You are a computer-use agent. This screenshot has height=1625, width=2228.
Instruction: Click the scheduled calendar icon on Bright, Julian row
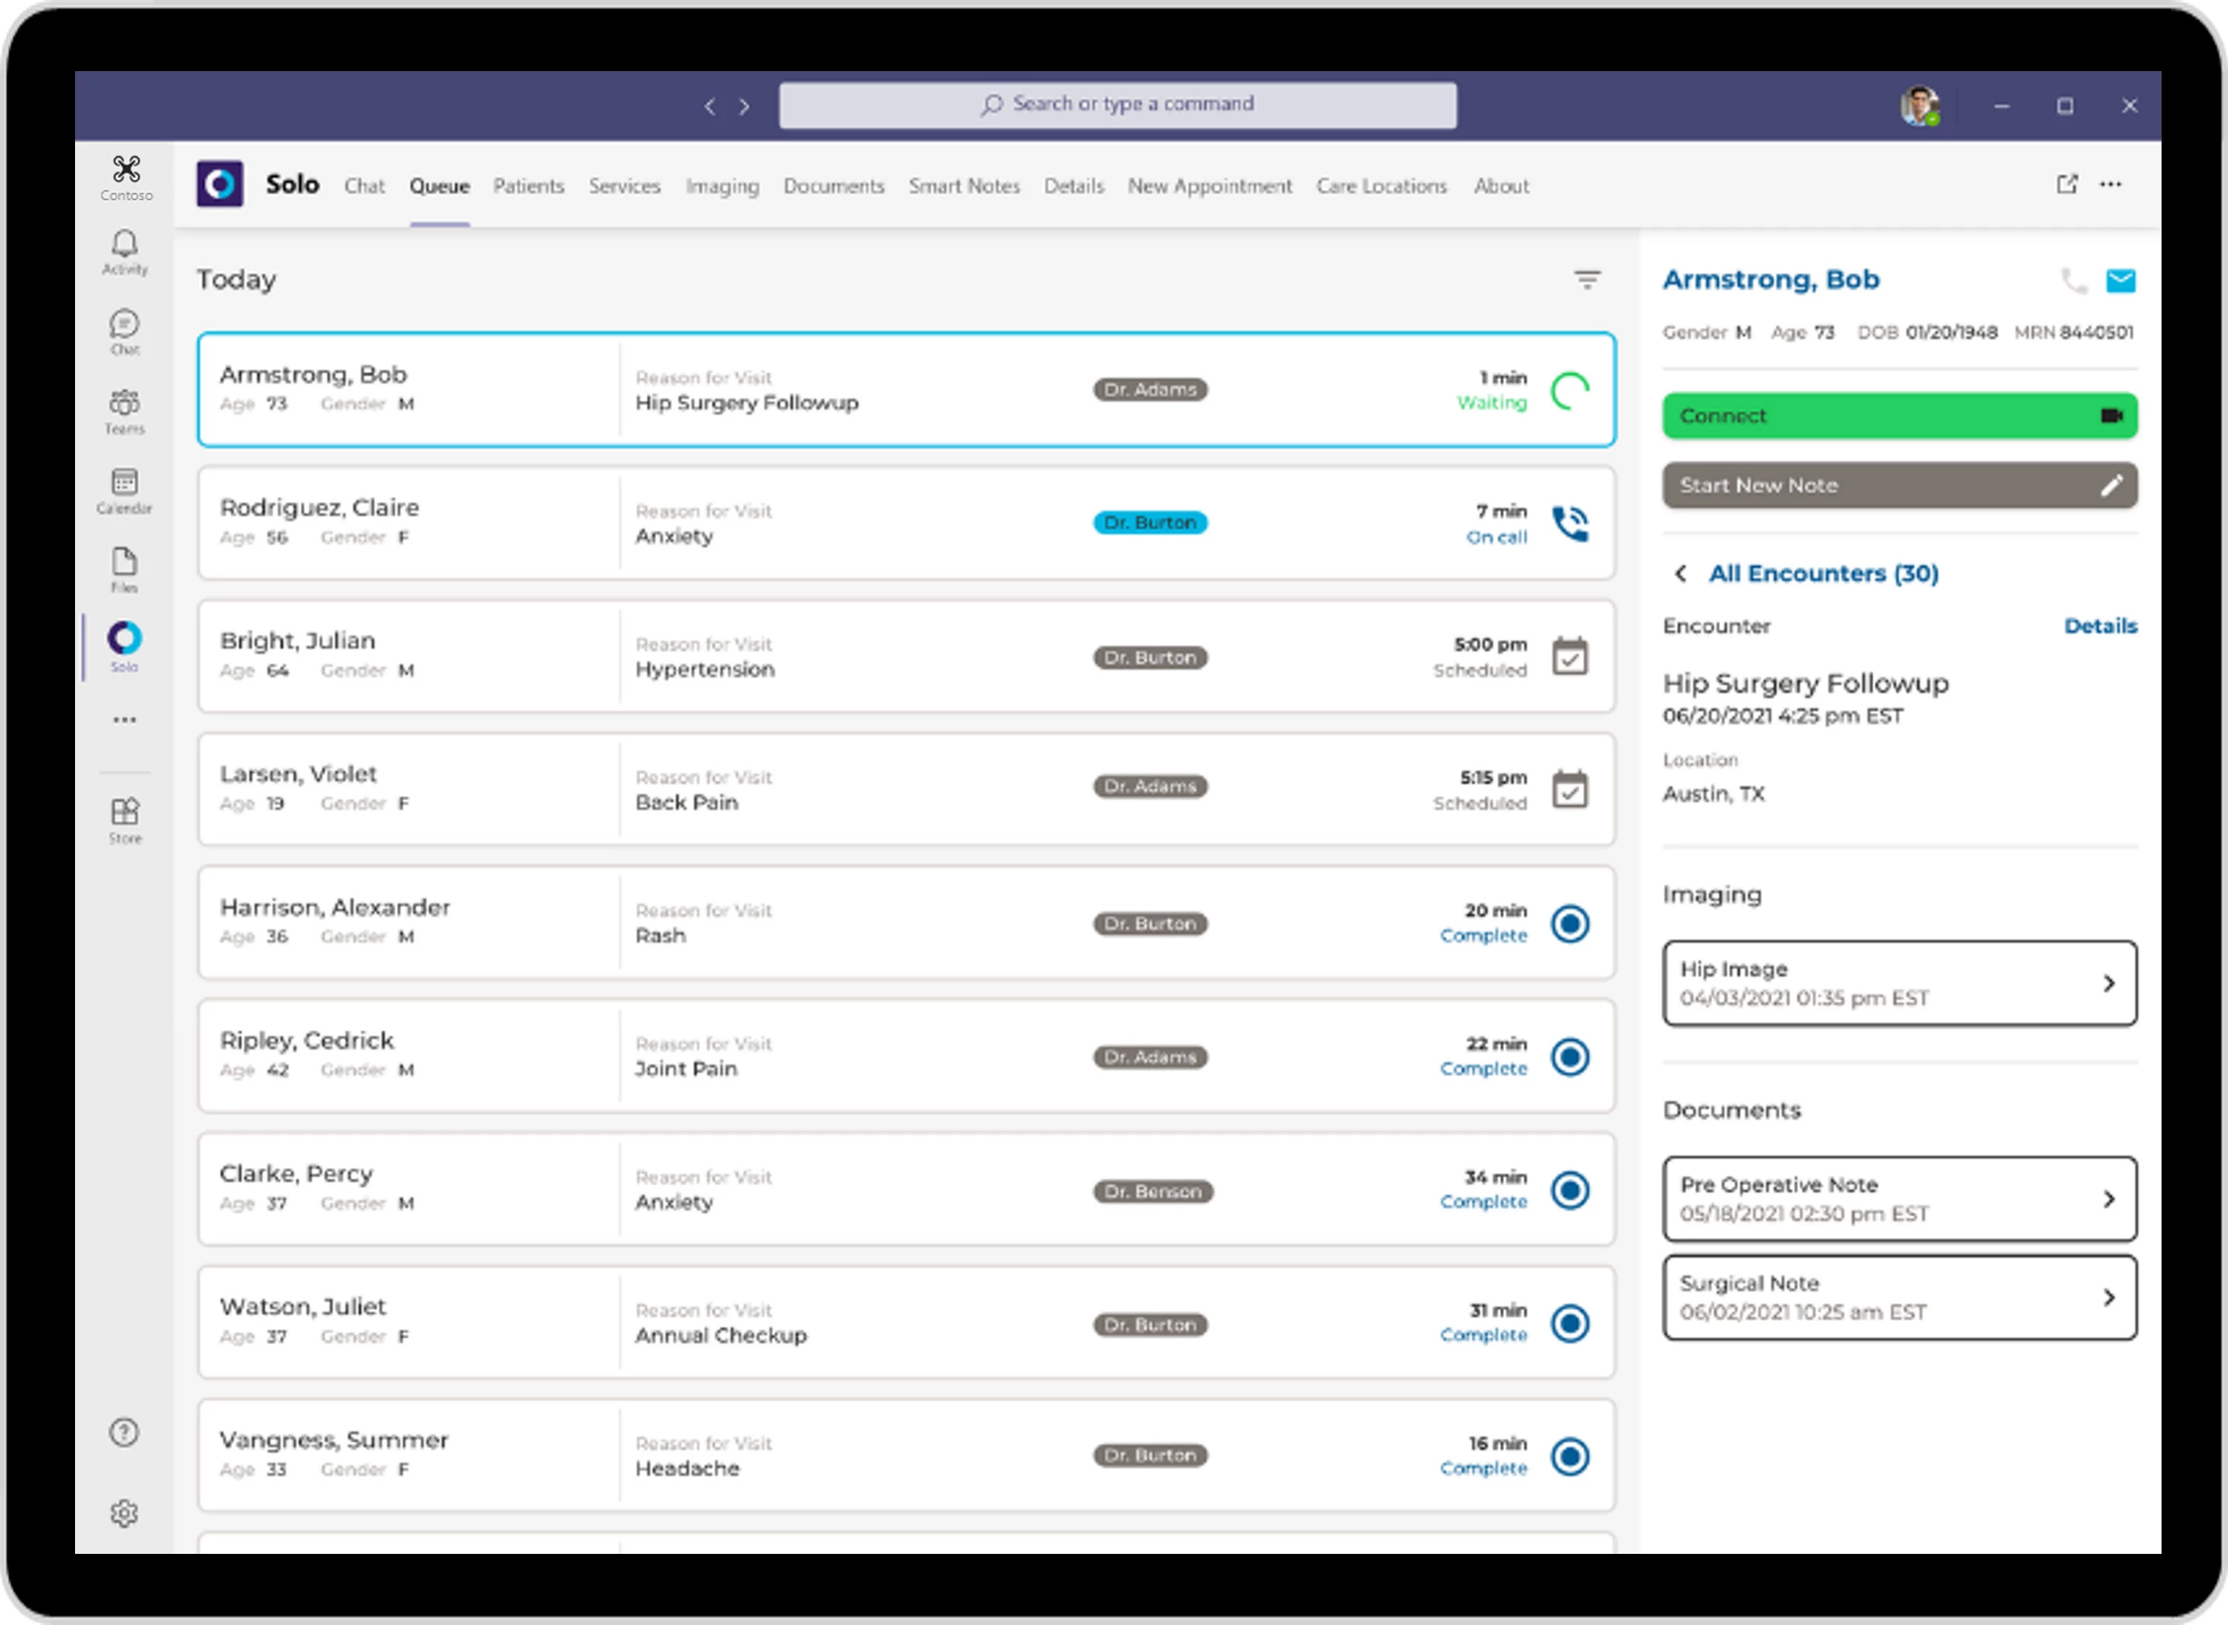[1570, 656]
